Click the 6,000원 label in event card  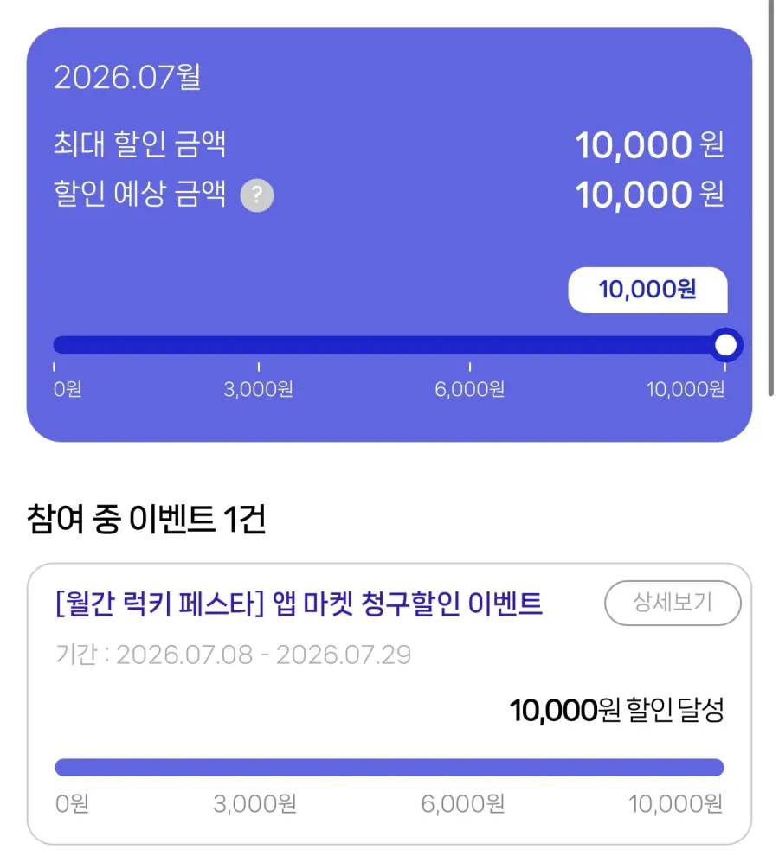coord(462,804)
